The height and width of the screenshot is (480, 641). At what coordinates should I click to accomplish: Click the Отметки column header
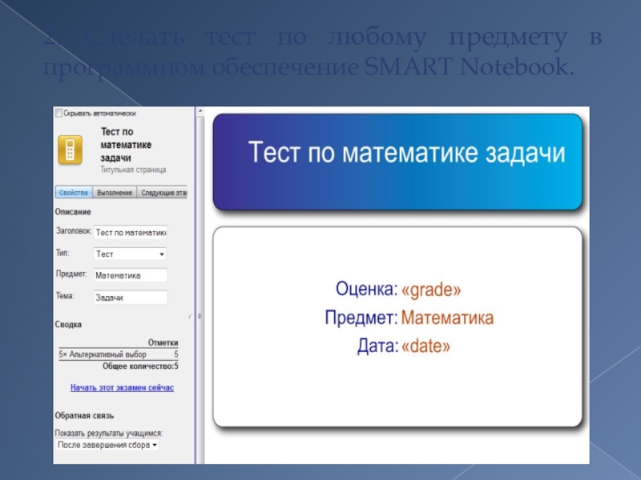pos(163,342)
